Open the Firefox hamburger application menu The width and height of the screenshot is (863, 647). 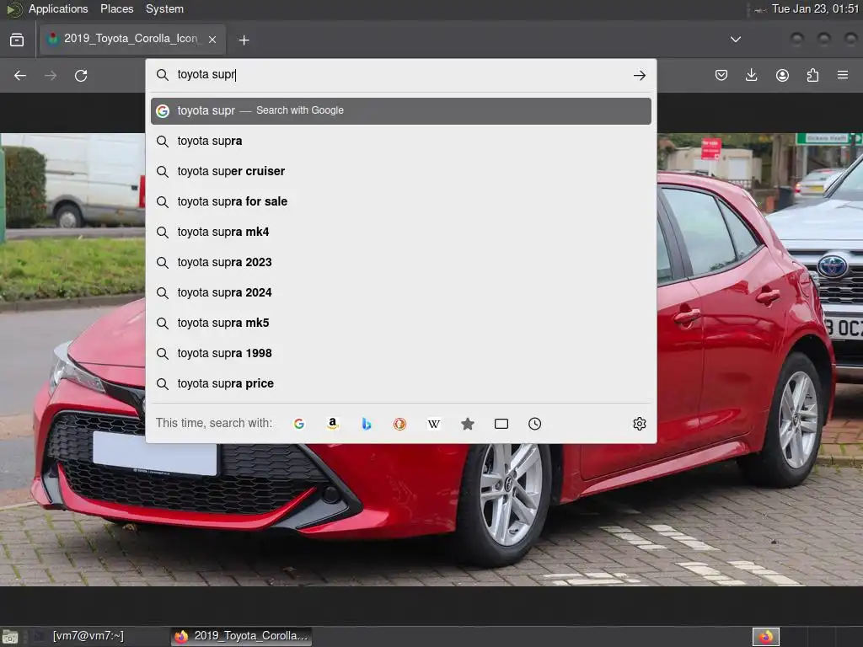843,75
